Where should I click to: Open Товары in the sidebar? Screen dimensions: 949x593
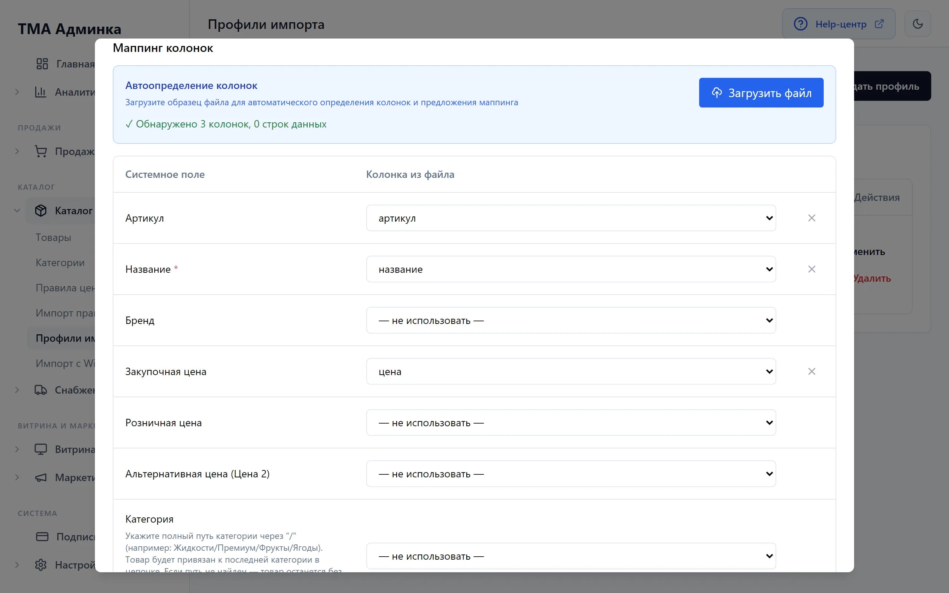pos(53,237)
